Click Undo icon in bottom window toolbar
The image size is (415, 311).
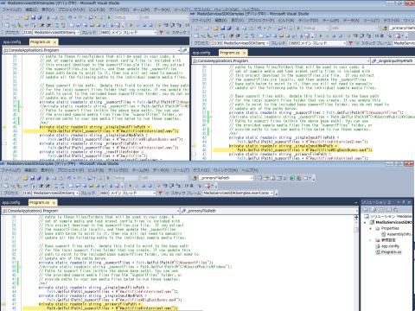(70, 178)
